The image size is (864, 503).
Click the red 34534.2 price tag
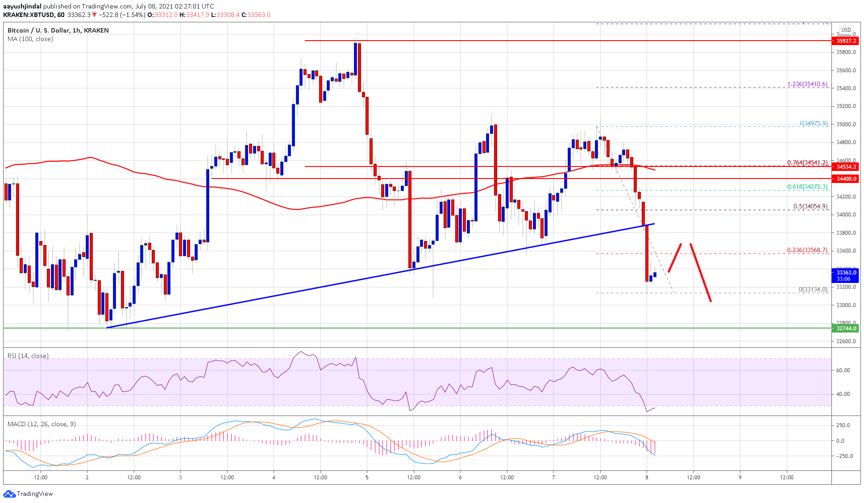point(846,166)
